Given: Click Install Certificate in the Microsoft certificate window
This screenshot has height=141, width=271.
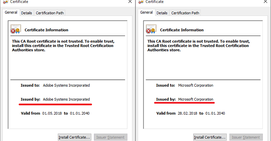Looking at the screenshot, I should point(210,137).
